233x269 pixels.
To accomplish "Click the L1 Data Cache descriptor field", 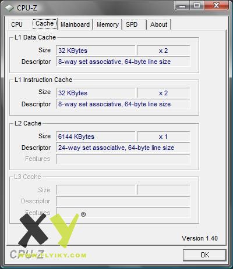I will (x=123, y=62).
